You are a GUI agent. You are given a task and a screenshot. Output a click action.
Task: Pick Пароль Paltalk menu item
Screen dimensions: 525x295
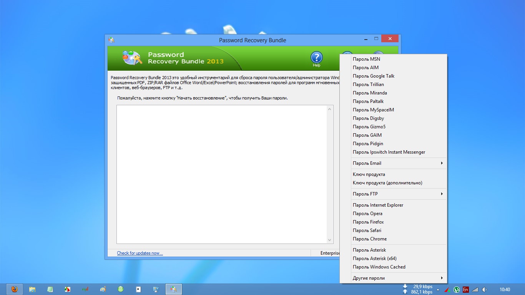394,101
